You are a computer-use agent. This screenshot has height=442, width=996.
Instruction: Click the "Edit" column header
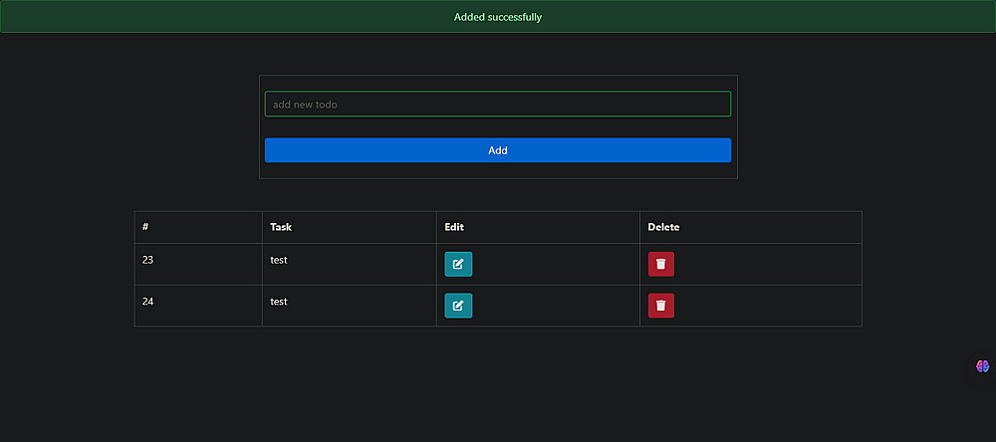point(454,227)
